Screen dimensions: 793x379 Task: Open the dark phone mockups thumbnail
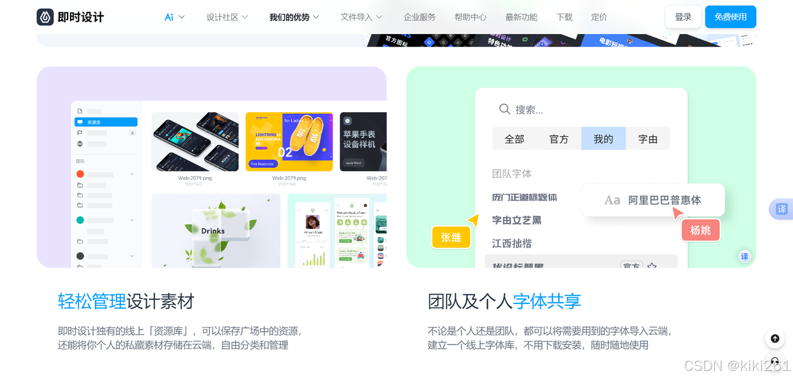[x=195, y=142]
